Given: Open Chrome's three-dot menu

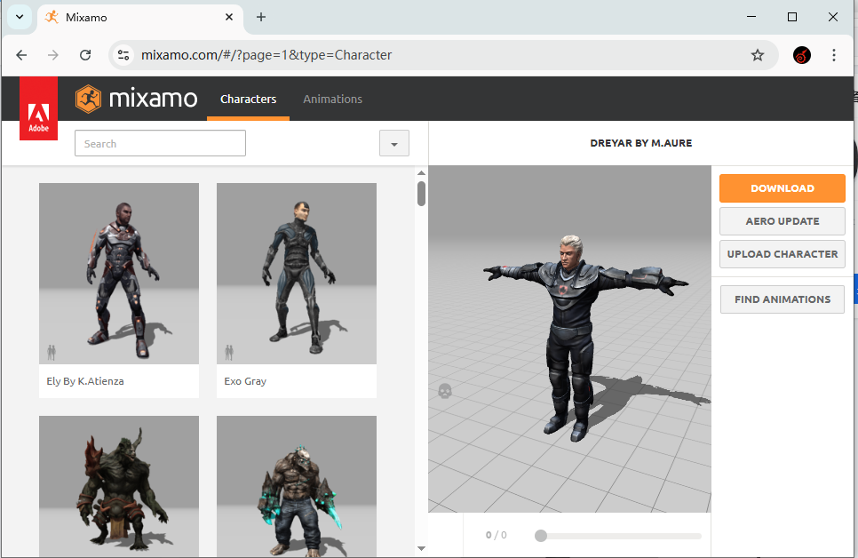Looking at the screenshot, I should (834, 55).
